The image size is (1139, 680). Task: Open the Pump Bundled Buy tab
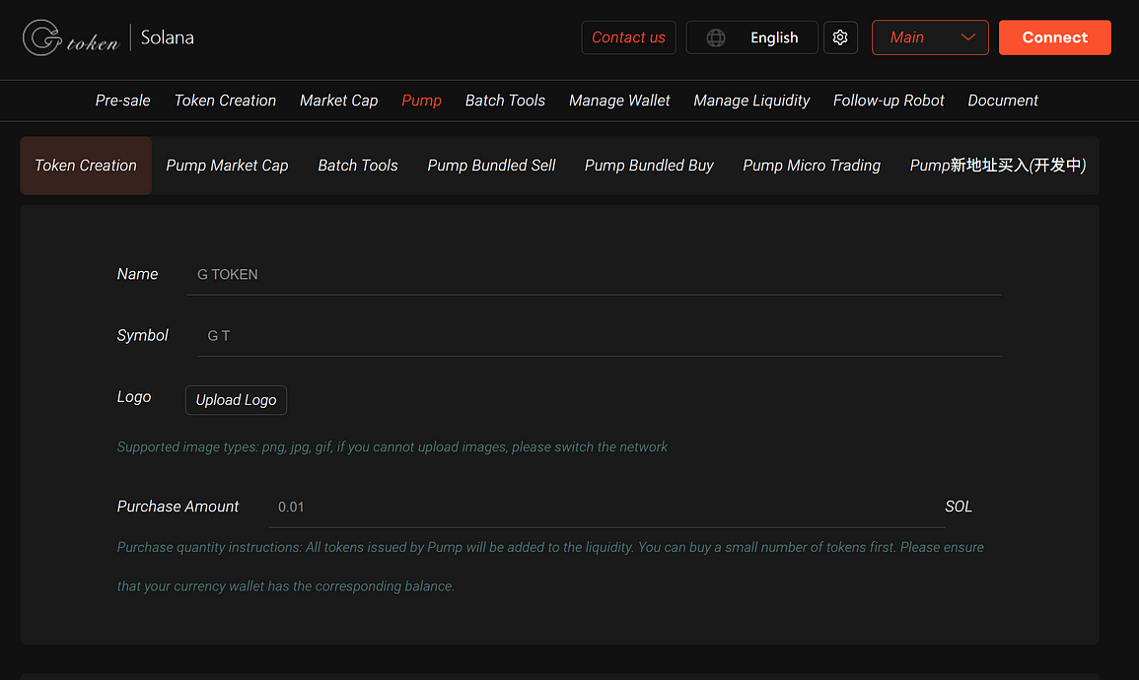[649, 166]
